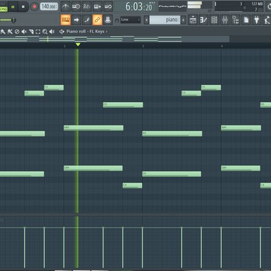Click the document page icon in toolbar
Image resolution: width=271 pixels, height=271 pixels.
click(246, 20)
